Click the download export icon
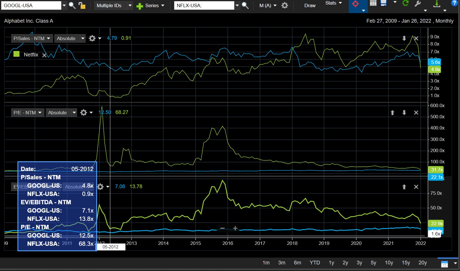The height and width of the screenshot is (271, 460). point(437,4)
